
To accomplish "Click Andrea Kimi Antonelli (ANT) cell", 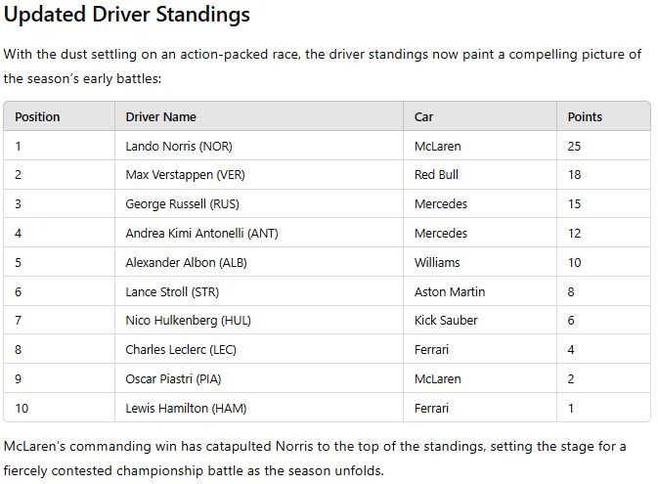I will (x=201, y=234).
